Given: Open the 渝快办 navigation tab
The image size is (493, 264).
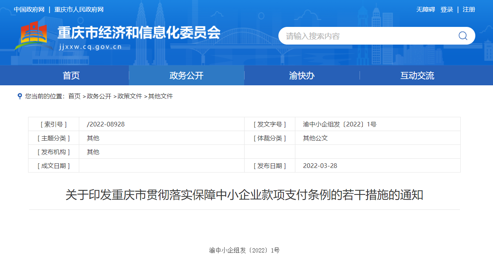Looking at the screenshot, I should point(302,76).
